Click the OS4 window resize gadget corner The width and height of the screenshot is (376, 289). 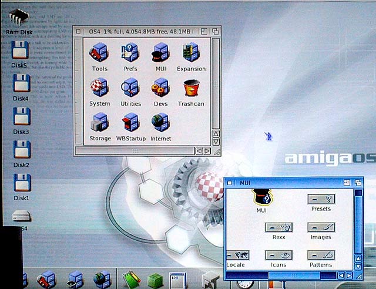pos(217,152)
